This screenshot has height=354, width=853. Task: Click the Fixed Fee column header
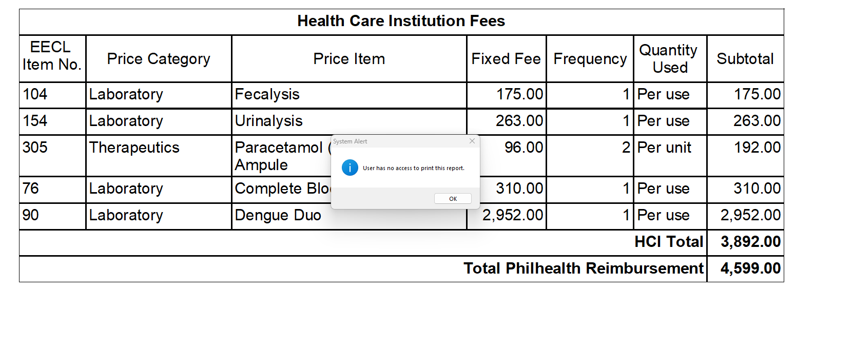pyautogui.click(x=506, y=58)
